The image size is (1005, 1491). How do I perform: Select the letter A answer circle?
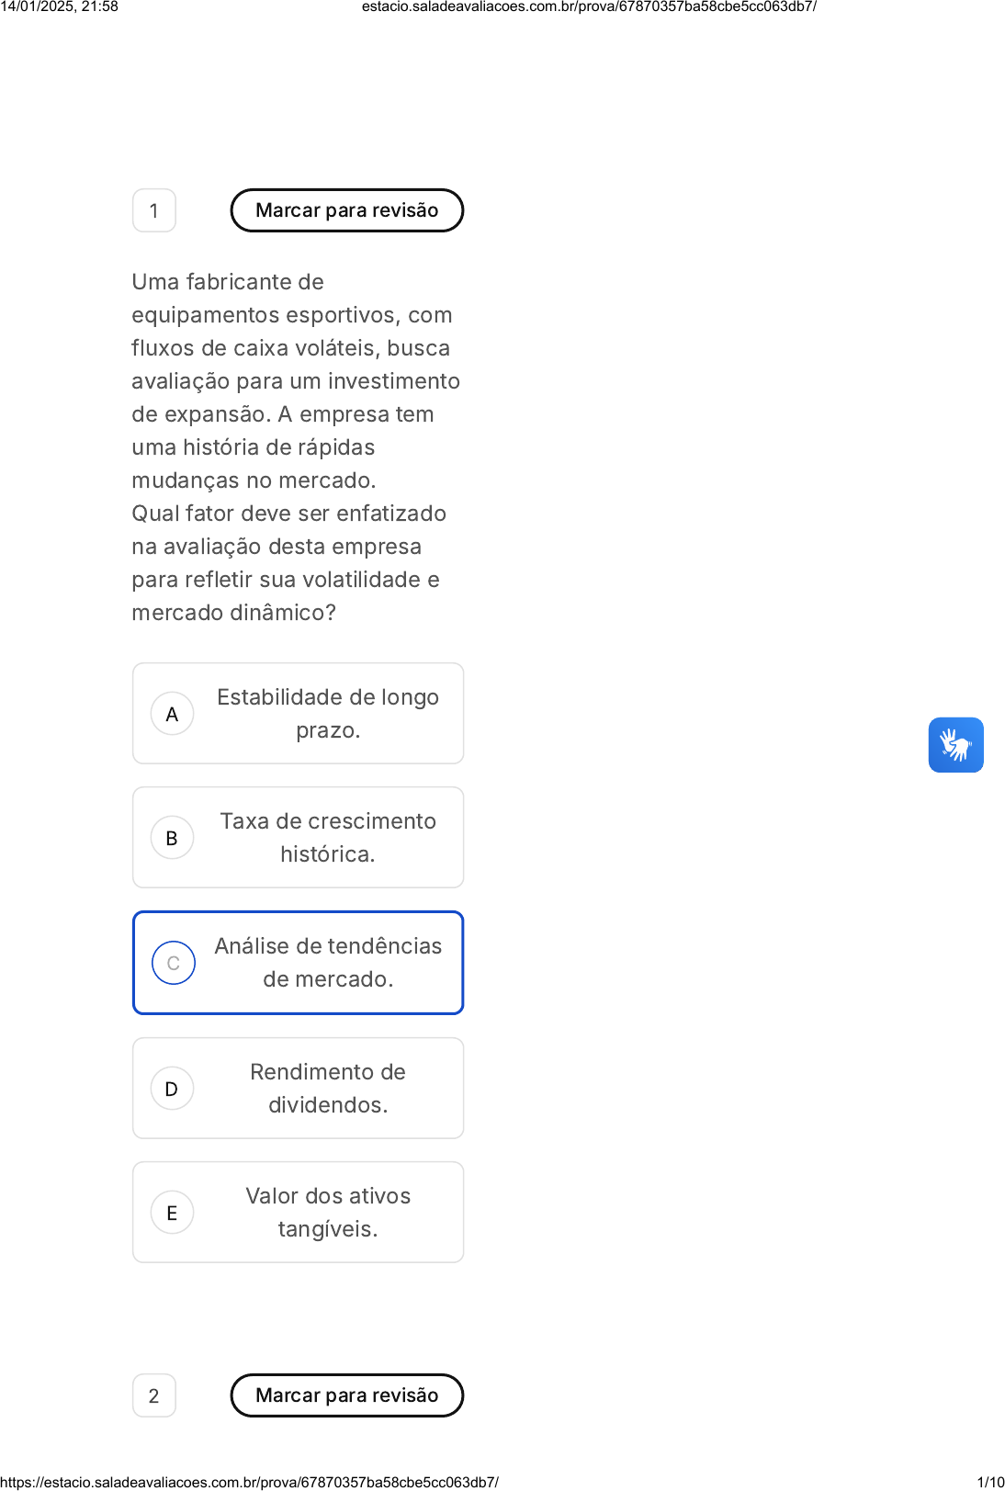[172, 714]
